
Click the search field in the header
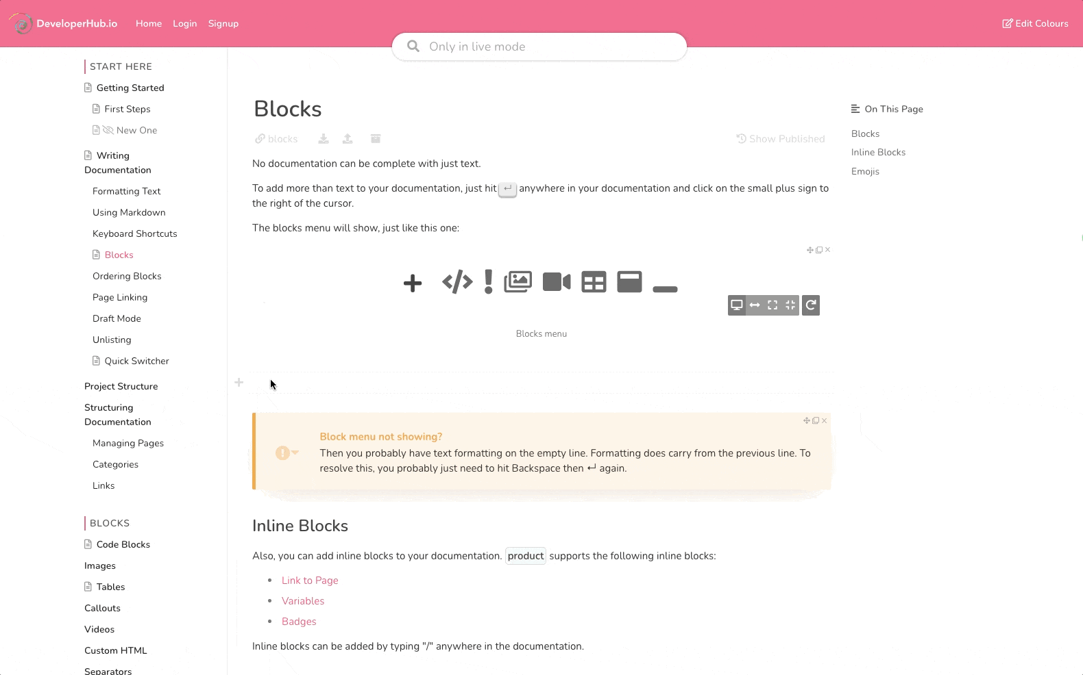[x=539, y=47]
